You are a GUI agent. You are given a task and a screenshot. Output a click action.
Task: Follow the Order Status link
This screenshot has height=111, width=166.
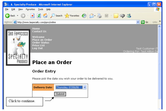(41, 43)
